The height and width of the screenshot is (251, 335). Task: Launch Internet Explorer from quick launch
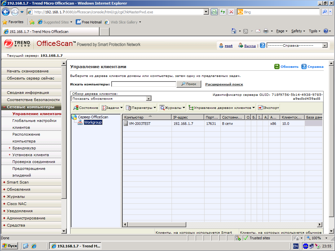click(x=34, y=246)
